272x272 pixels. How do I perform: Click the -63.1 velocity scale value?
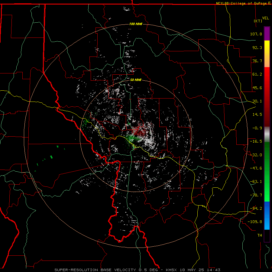click(256, 182)
